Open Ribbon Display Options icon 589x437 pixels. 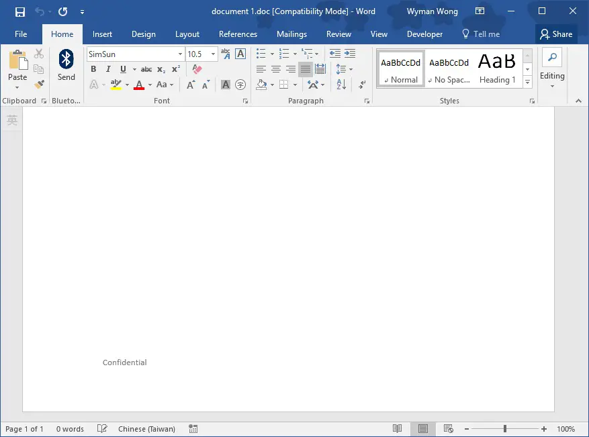[x=480, y=11]
